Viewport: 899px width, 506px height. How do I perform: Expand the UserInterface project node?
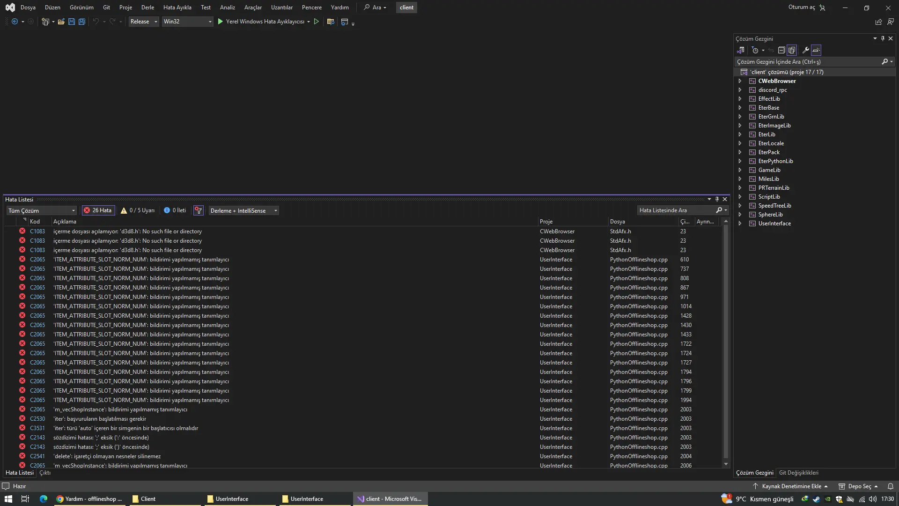740,223
